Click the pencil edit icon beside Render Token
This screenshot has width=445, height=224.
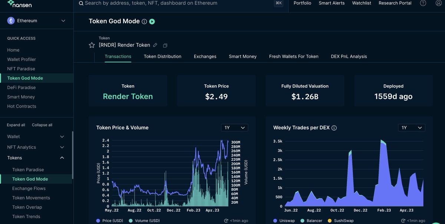[155, 45]
